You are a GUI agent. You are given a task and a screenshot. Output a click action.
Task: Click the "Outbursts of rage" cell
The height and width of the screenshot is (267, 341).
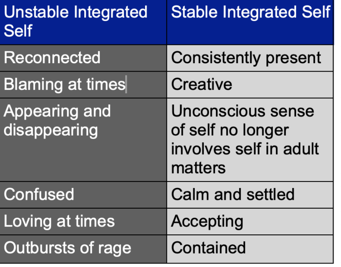tap(83, 248)
